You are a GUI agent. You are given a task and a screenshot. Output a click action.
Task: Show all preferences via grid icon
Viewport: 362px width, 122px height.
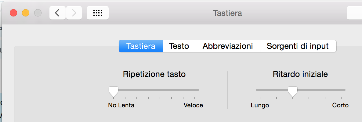pos(98,13)
